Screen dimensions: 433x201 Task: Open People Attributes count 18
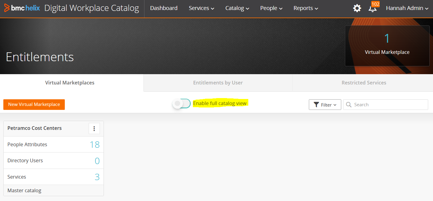coord(94,145)
